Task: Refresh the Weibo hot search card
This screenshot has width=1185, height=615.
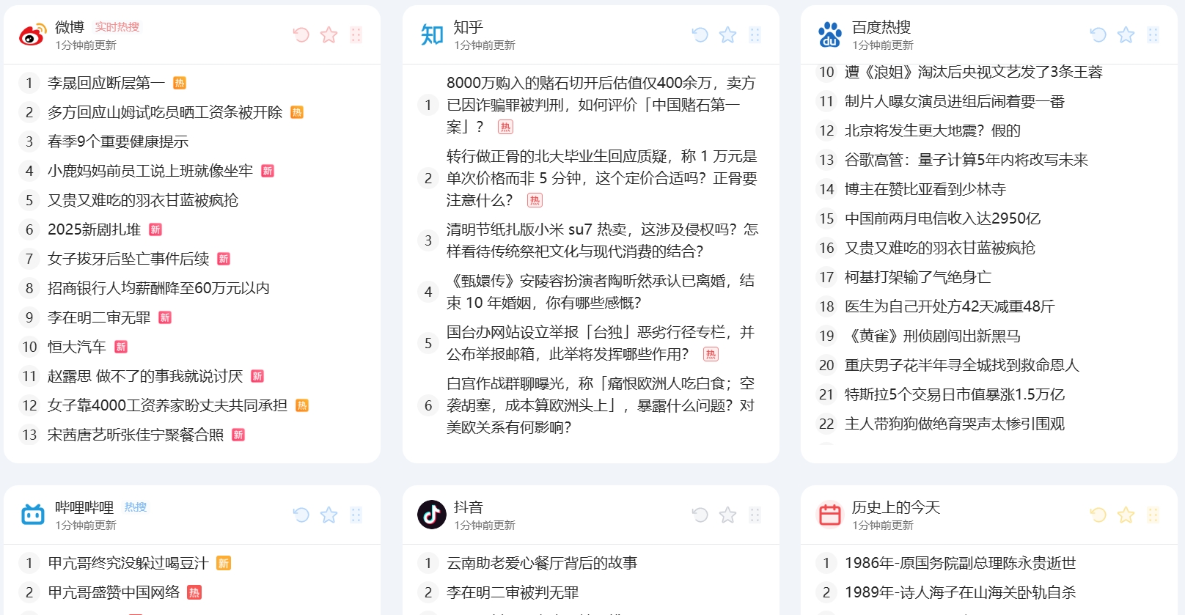Action: point(301,34)
